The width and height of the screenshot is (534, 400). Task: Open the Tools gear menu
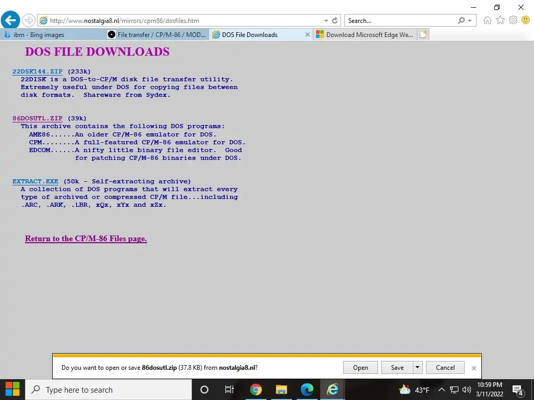pos(513,20)
